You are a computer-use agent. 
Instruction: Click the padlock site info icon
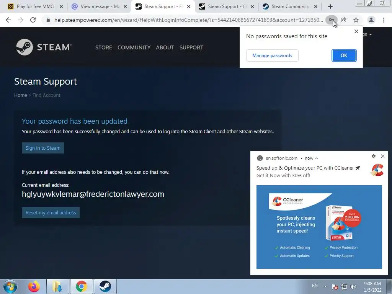(48, 20)
